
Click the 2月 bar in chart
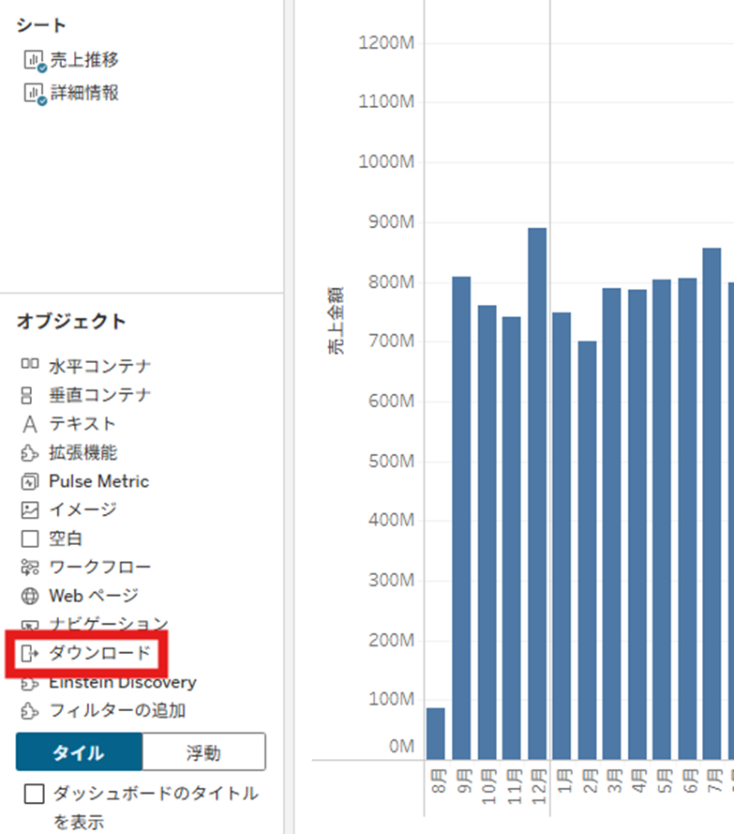tap(588, 550)
